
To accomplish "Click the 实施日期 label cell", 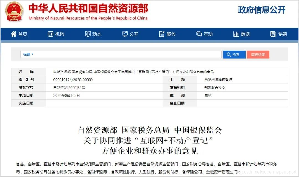I will tap(29, 103).
